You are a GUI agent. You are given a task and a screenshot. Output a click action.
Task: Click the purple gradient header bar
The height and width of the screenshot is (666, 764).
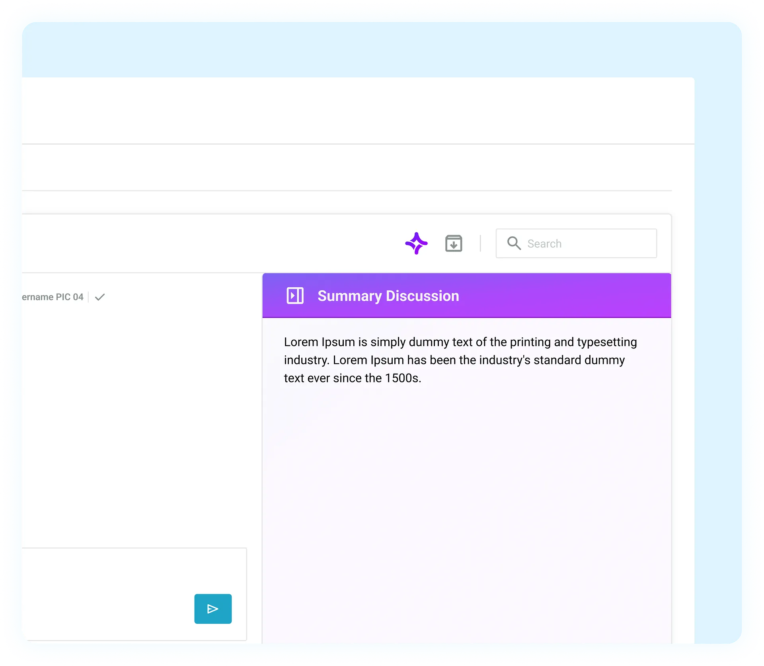(467, 296)
